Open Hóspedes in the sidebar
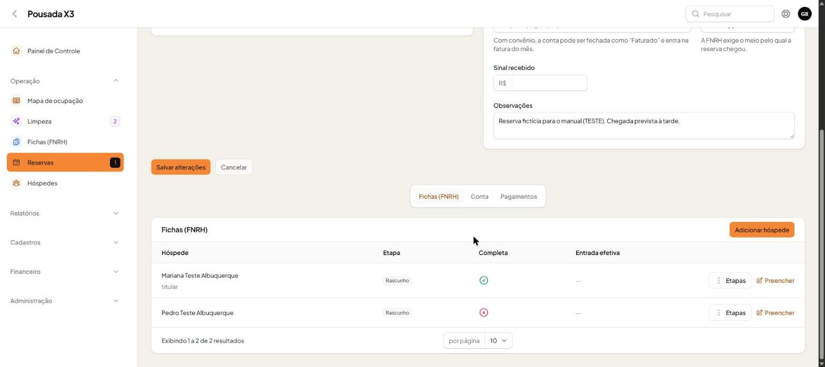The height and width of the screenshot is (367, 825). click(x=65, y=183)
